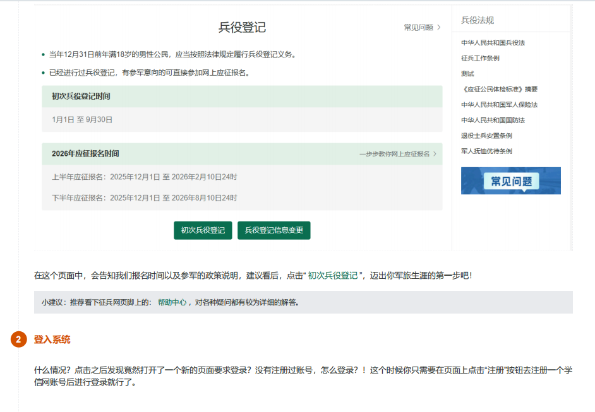Image resolution: width=595 pixels, height=412 pixels.
Task: Click the 兵役登记信息变更 button
Action: [x=273, y=231]
